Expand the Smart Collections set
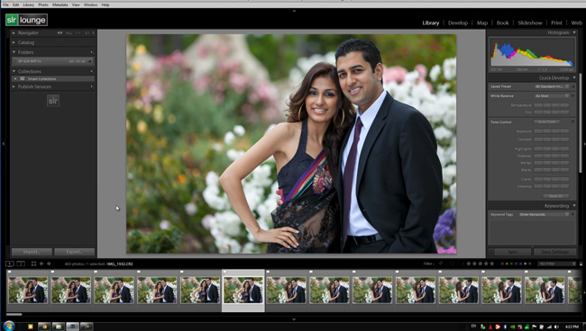The height and width of the screenshot is (331, 586). (15, 78)
